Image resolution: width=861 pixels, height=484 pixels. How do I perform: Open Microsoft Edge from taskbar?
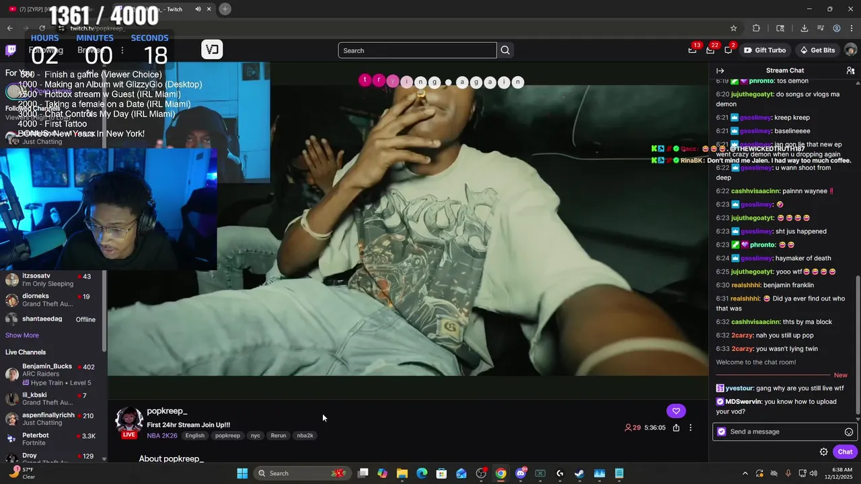coord(422,473)
